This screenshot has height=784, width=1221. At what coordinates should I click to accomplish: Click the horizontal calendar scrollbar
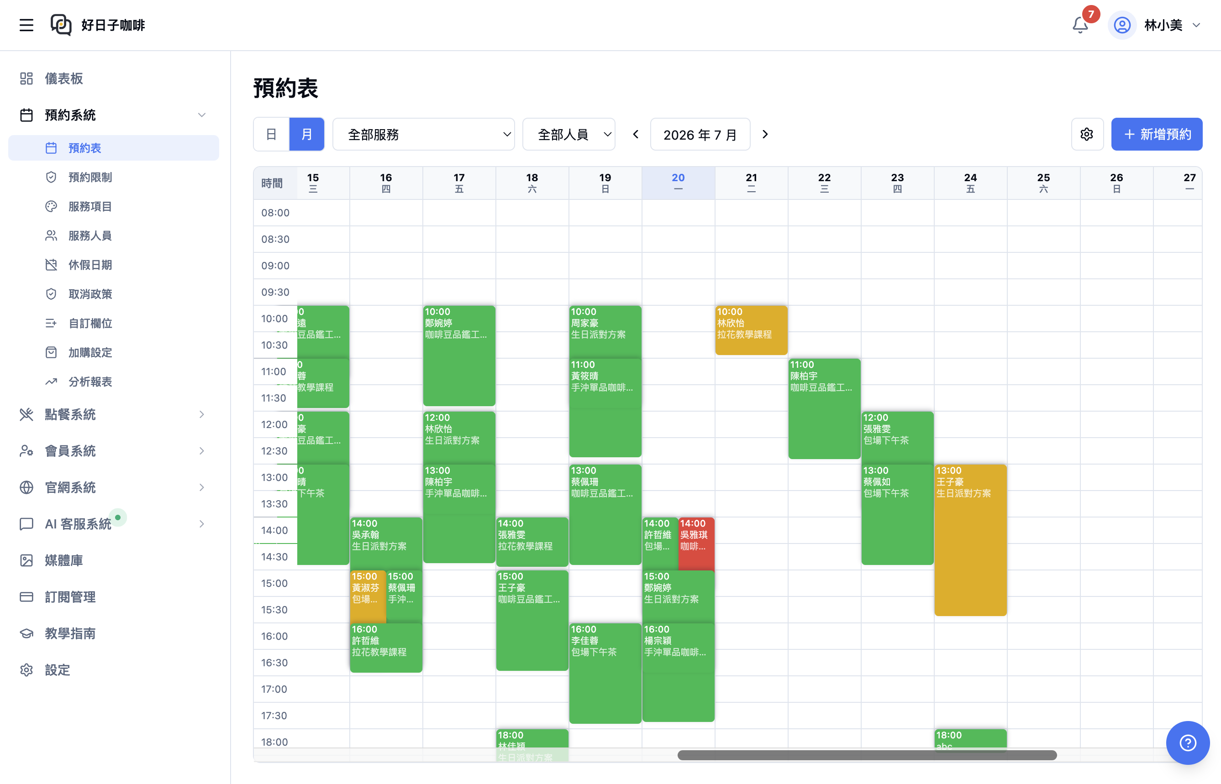point(867,756)
